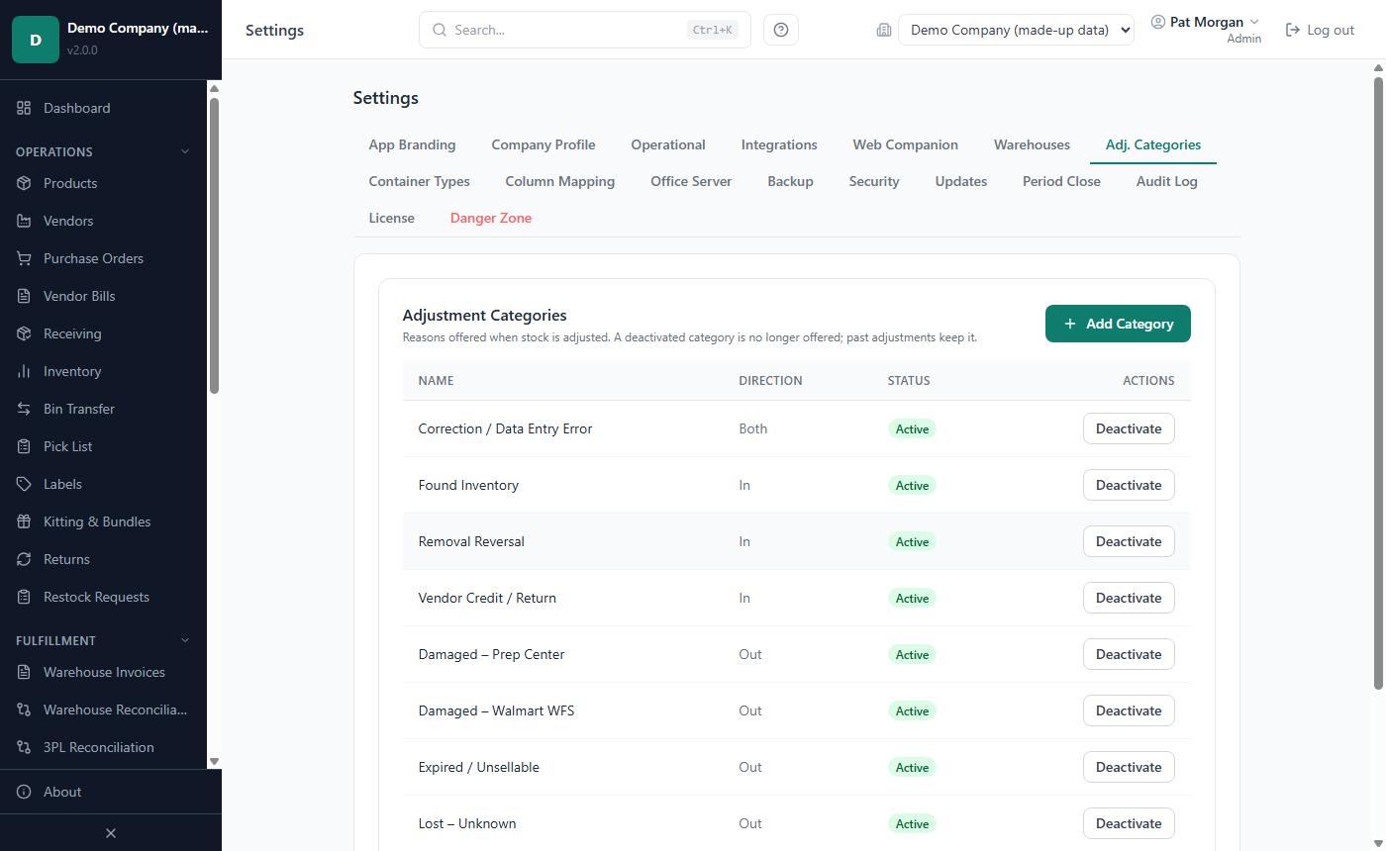Select the Column Mapping tab

tap(560, 181)
